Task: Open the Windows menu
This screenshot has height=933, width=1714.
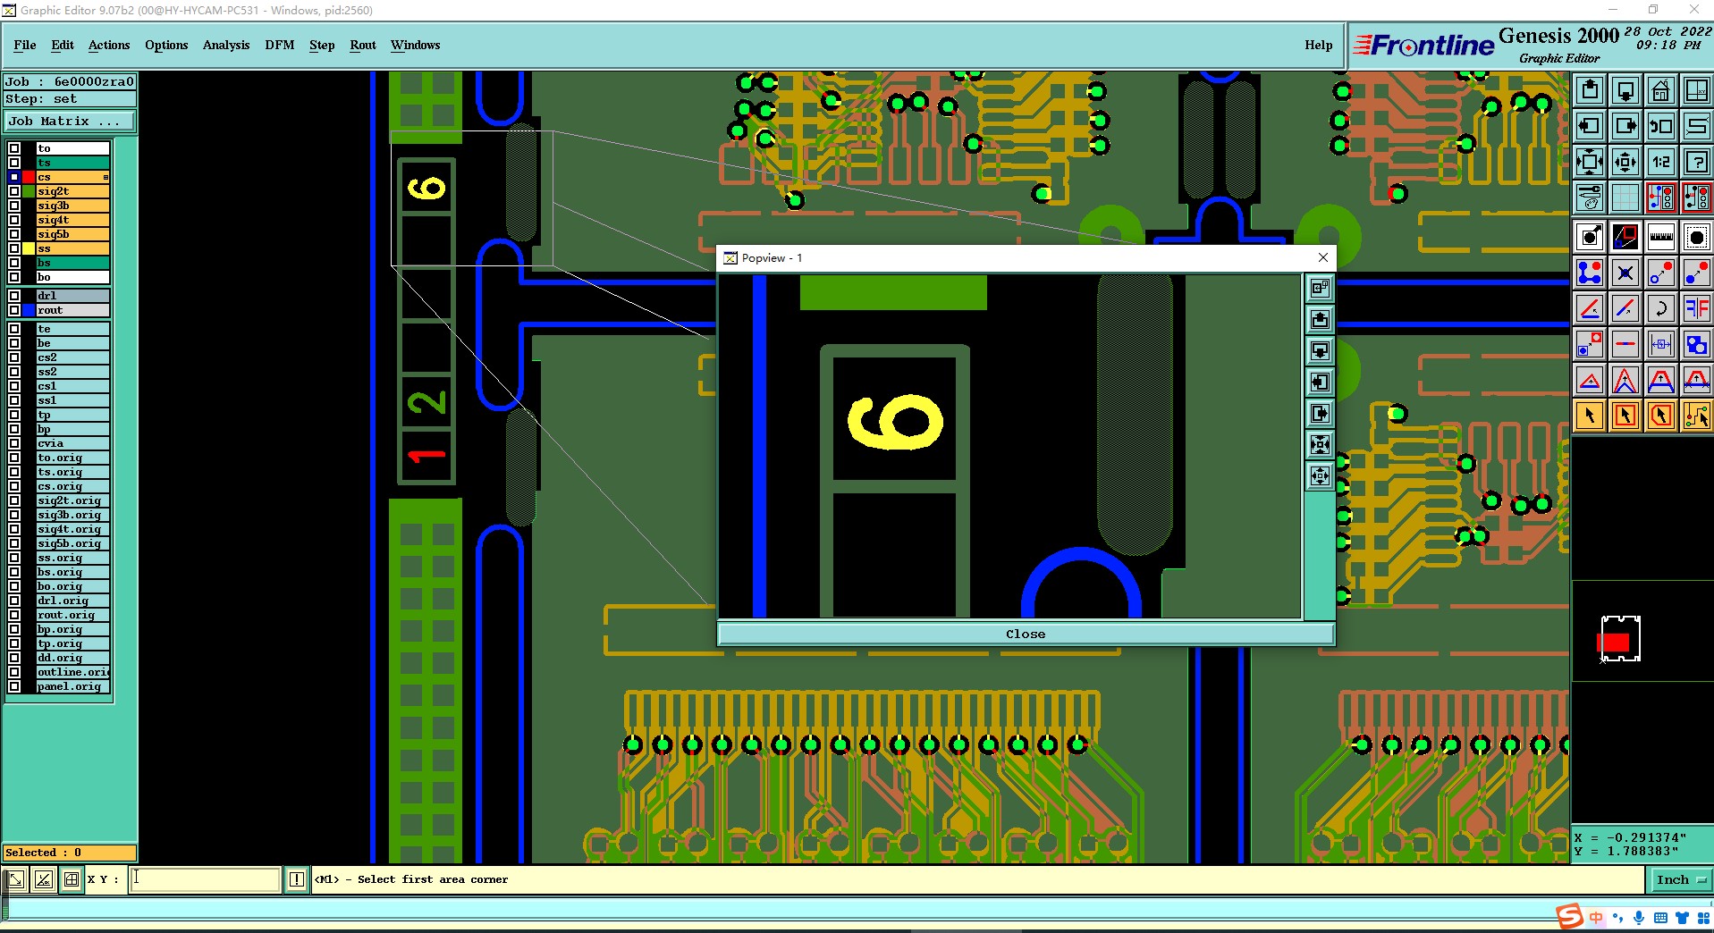Action: [x=415, y=45]
